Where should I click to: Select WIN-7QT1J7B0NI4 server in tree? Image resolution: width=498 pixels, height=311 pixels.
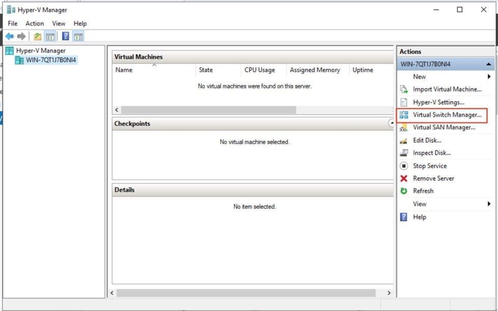[51, 60]
